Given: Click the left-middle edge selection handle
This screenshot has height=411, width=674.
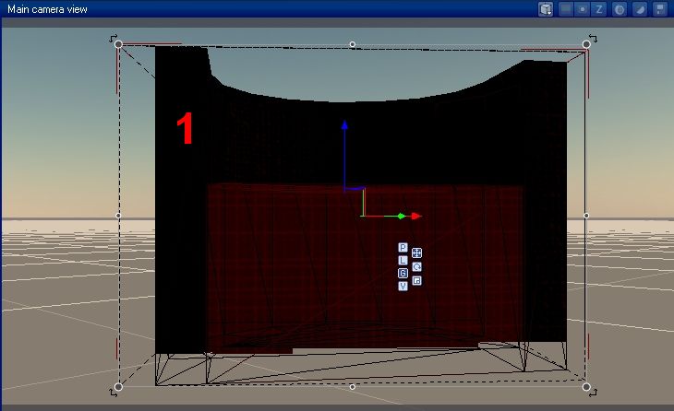Looking at the screenshot, I should [118, 216].
